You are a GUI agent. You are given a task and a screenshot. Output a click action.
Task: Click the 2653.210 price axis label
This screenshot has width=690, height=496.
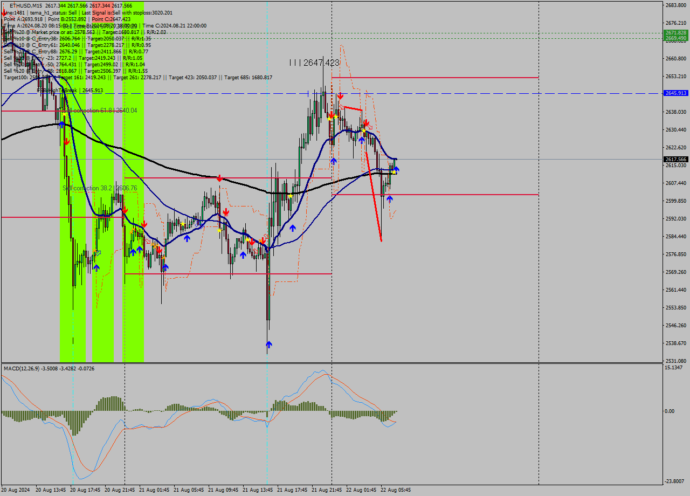coord(676,76)
